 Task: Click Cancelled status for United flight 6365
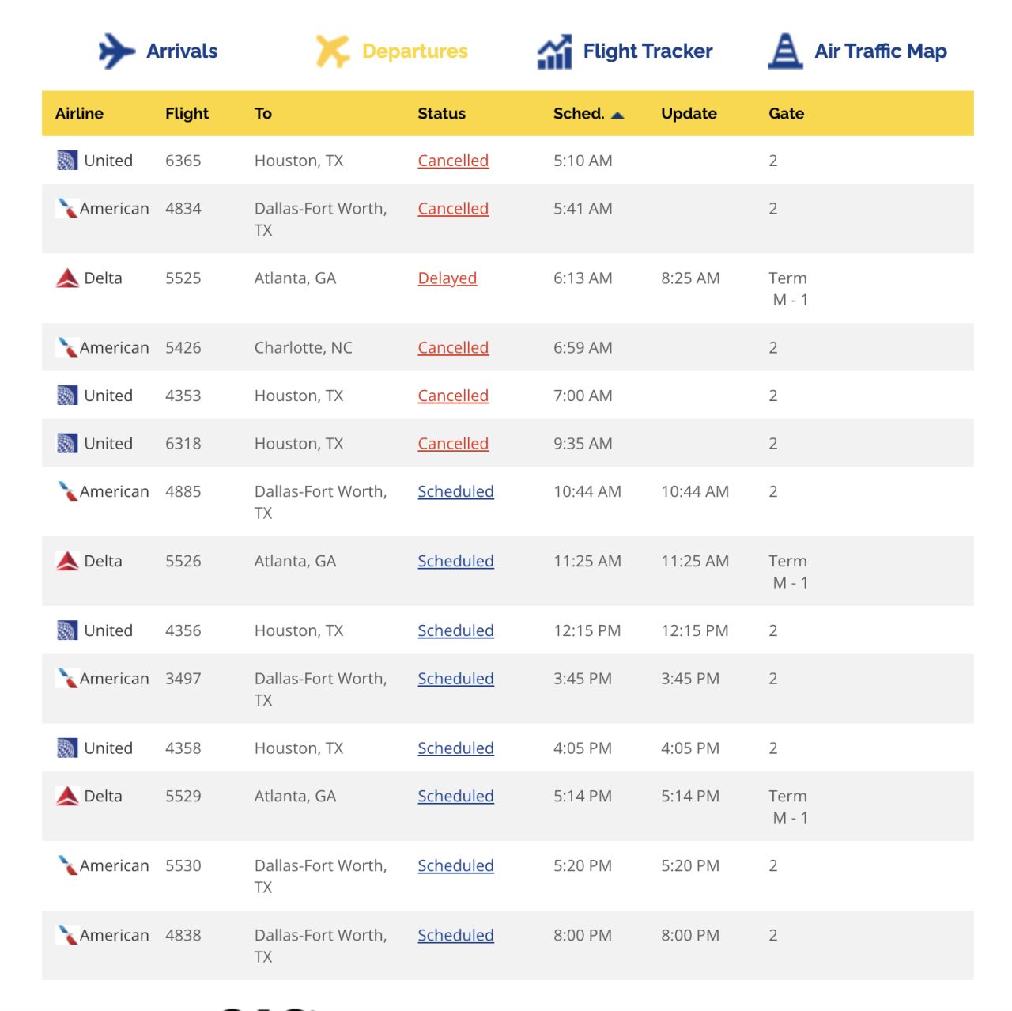coord(452,160)
